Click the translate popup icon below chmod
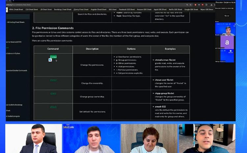The height and width of the screenshot is (153, 247). 50,60
